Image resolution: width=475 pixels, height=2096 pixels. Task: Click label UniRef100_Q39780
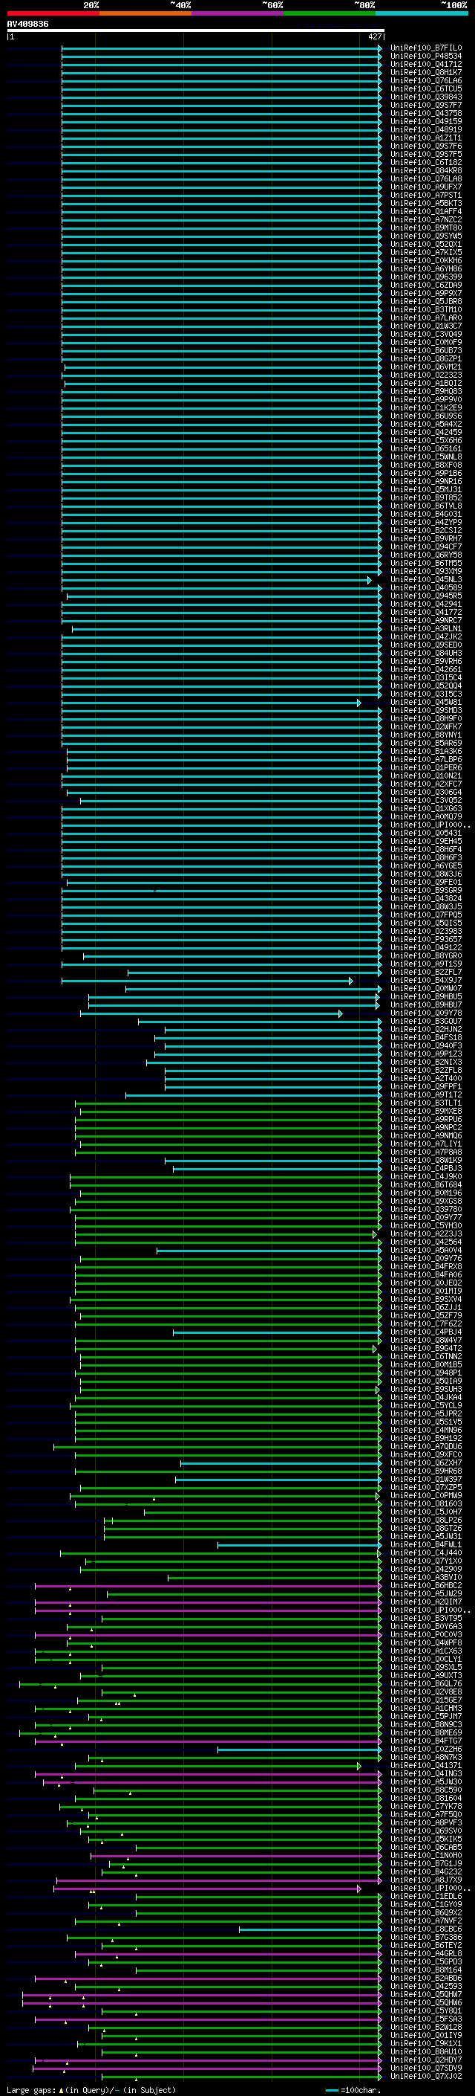pos(425,1209)
